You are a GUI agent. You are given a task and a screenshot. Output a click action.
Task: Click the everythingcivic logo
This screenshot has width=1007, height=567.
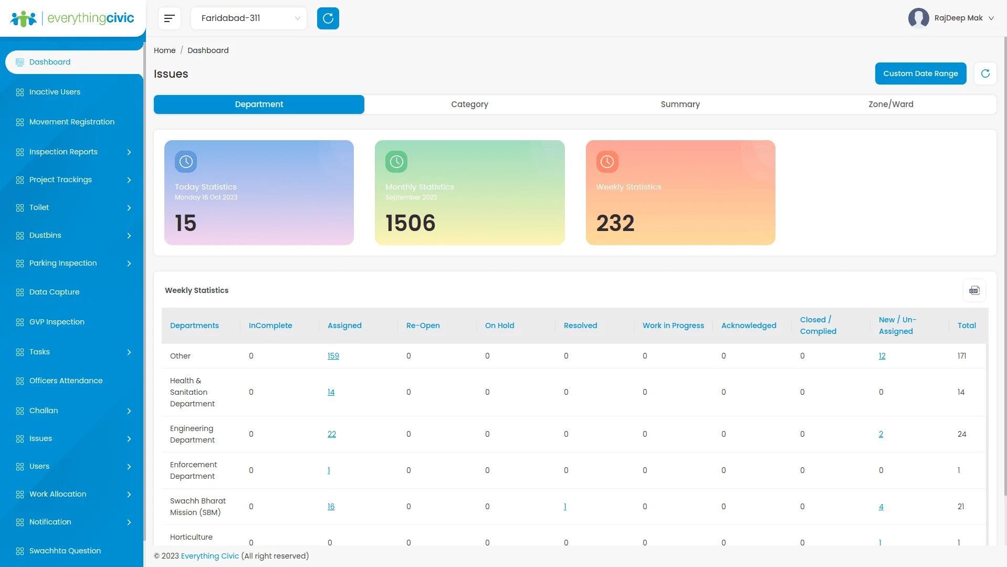click(x=72, y=18)
